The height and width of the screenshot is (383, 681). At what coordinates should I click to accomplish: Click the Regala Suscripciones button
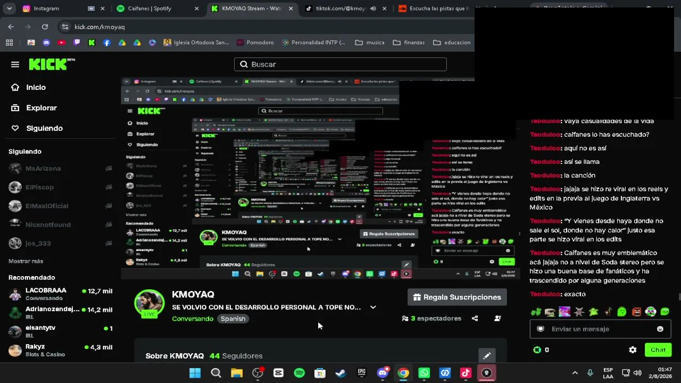(457, 297)
